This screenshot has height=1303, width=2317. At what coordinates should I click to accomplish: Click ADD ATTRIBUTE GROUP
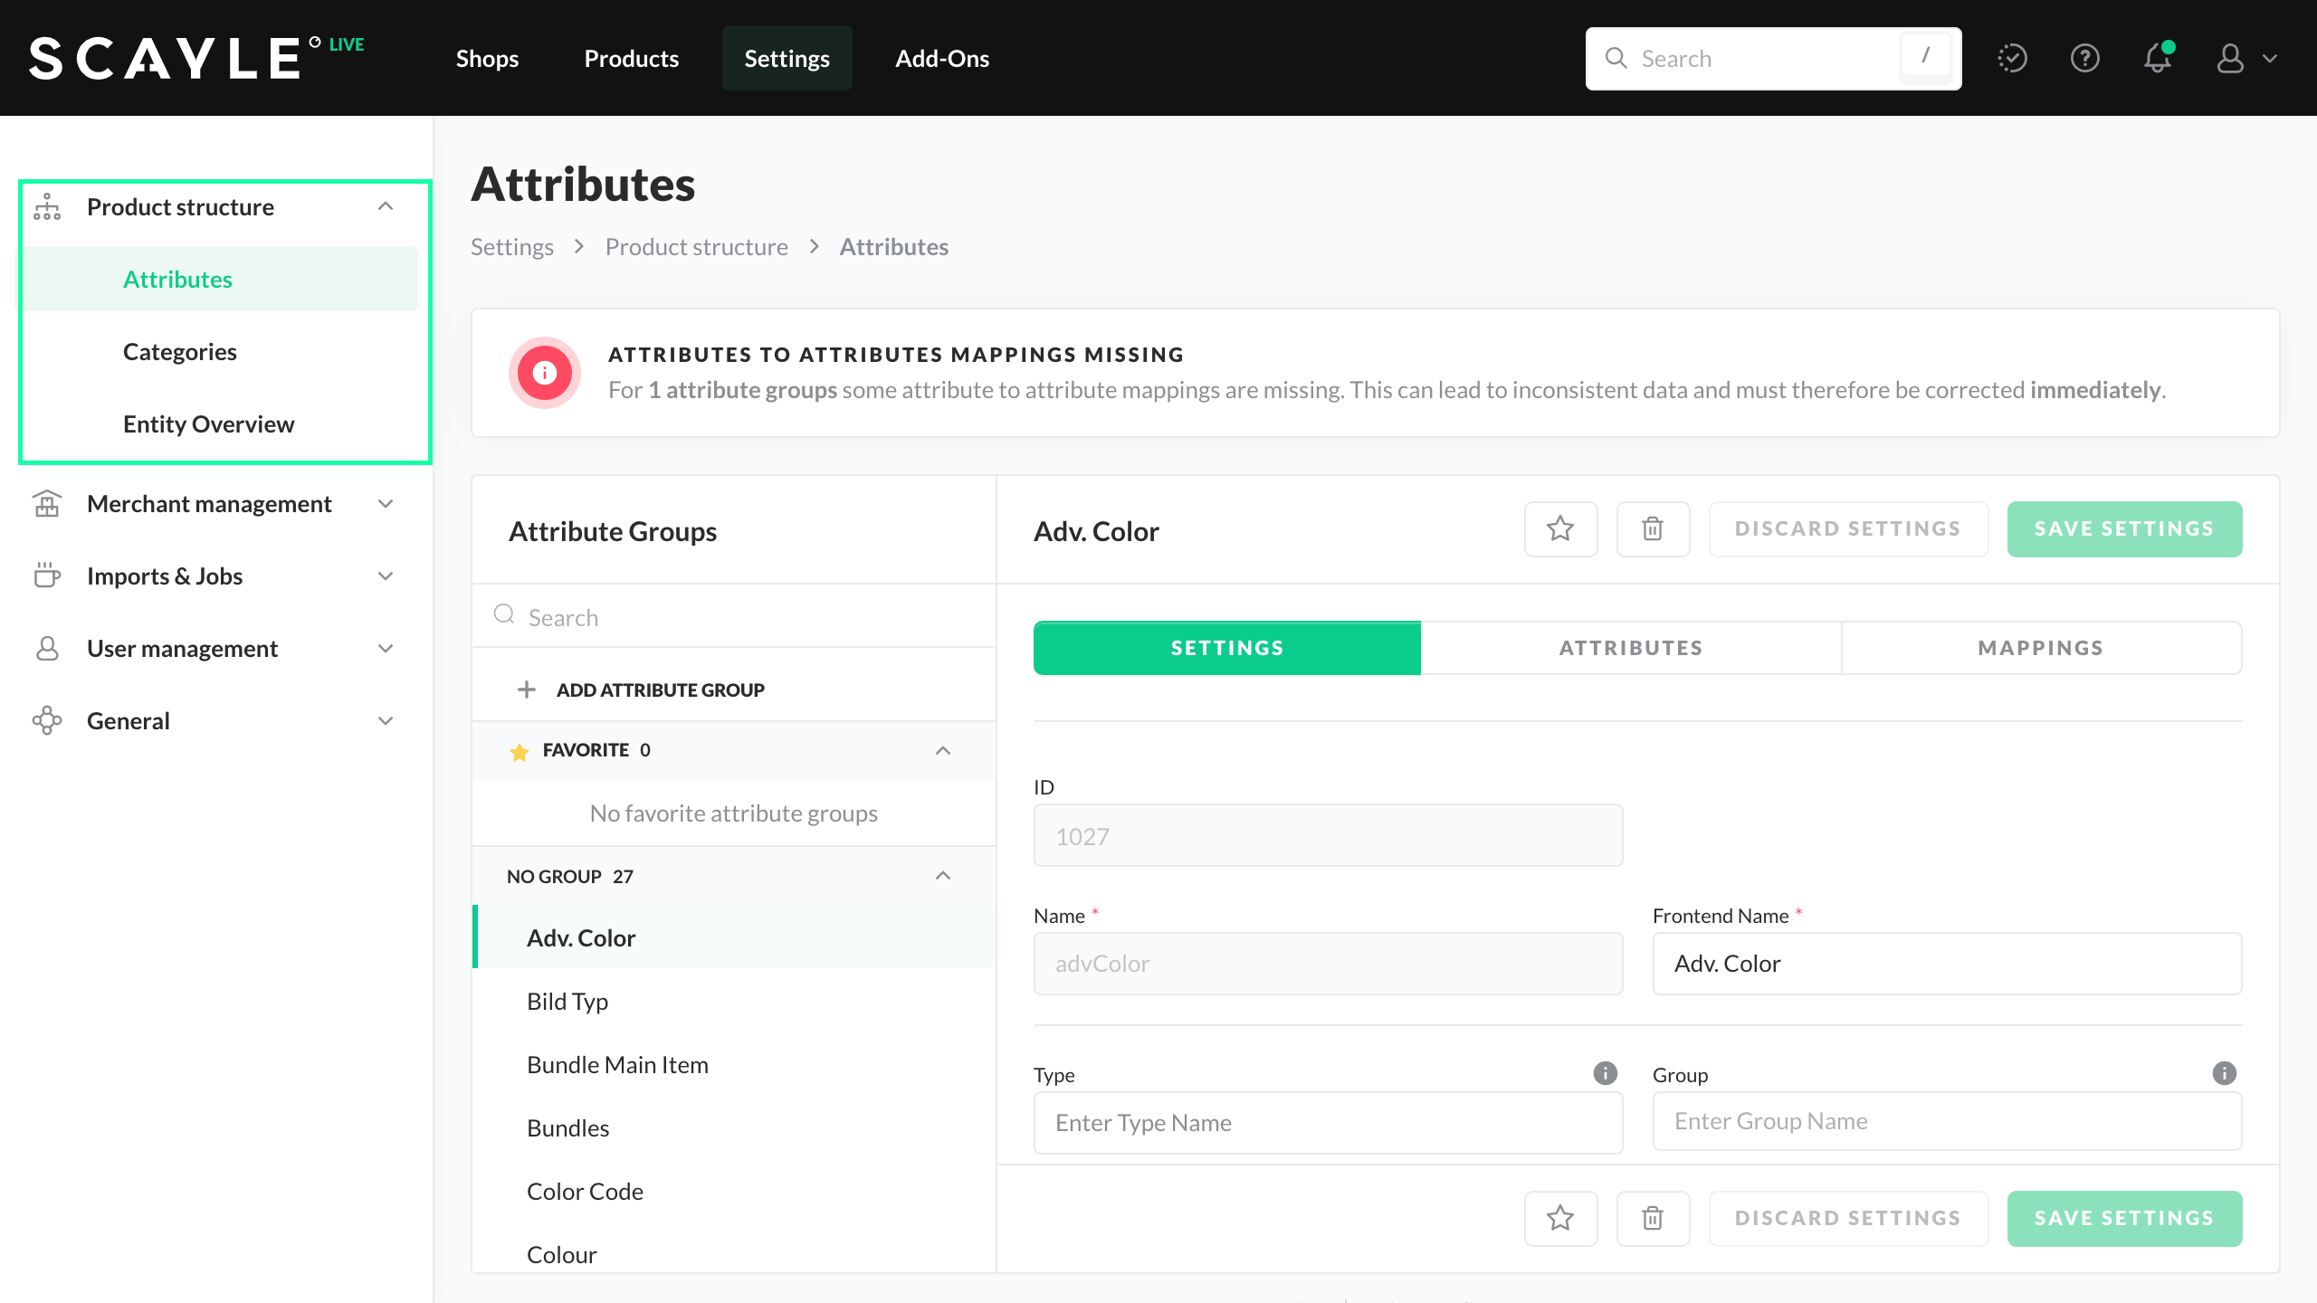coord(660,690)
